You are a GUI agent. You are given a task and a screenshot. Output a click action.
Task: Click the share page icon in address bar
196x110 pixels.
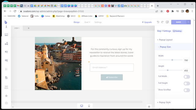[156, 11]
